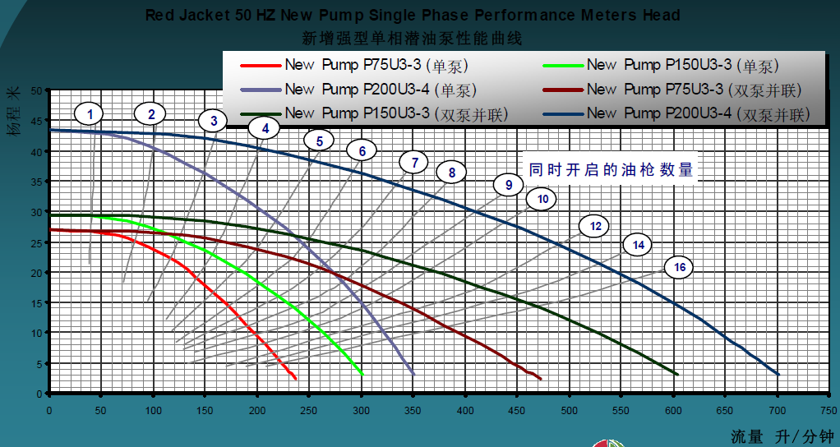Click the circled number 12 marker
840x447 pixels.
click(x=595, y=226)
